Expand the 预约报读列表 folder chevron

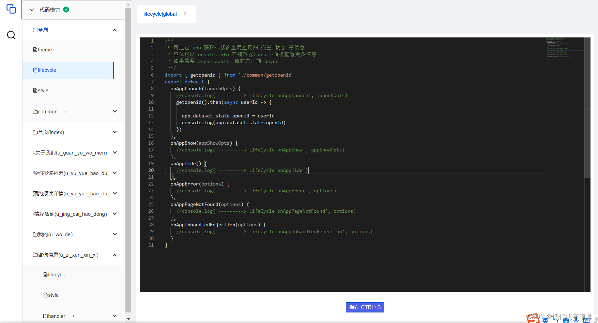point(115,173)
